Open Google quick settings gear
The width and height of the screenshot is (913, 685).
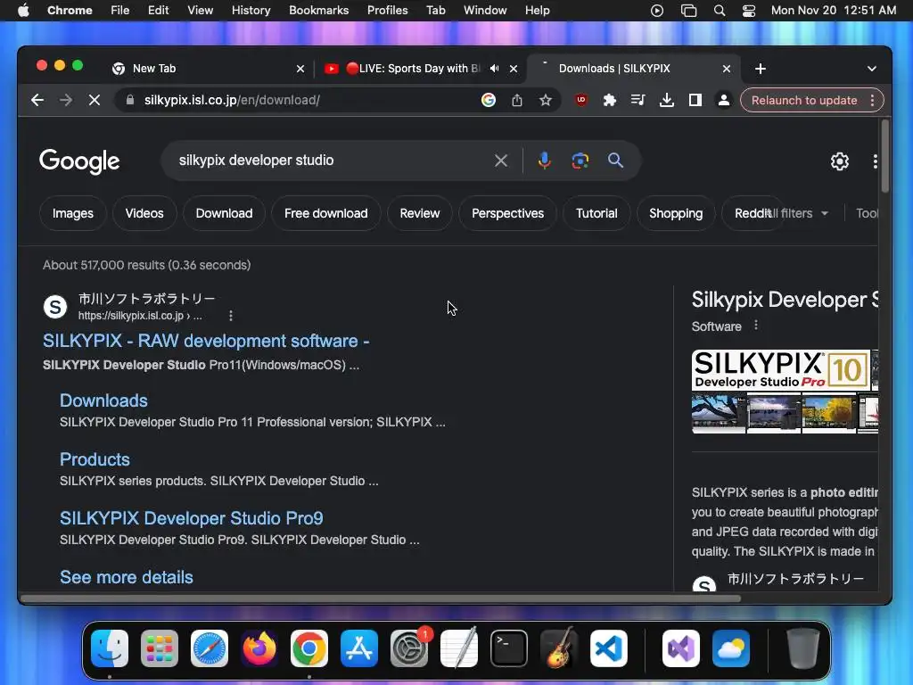[840, 161]
